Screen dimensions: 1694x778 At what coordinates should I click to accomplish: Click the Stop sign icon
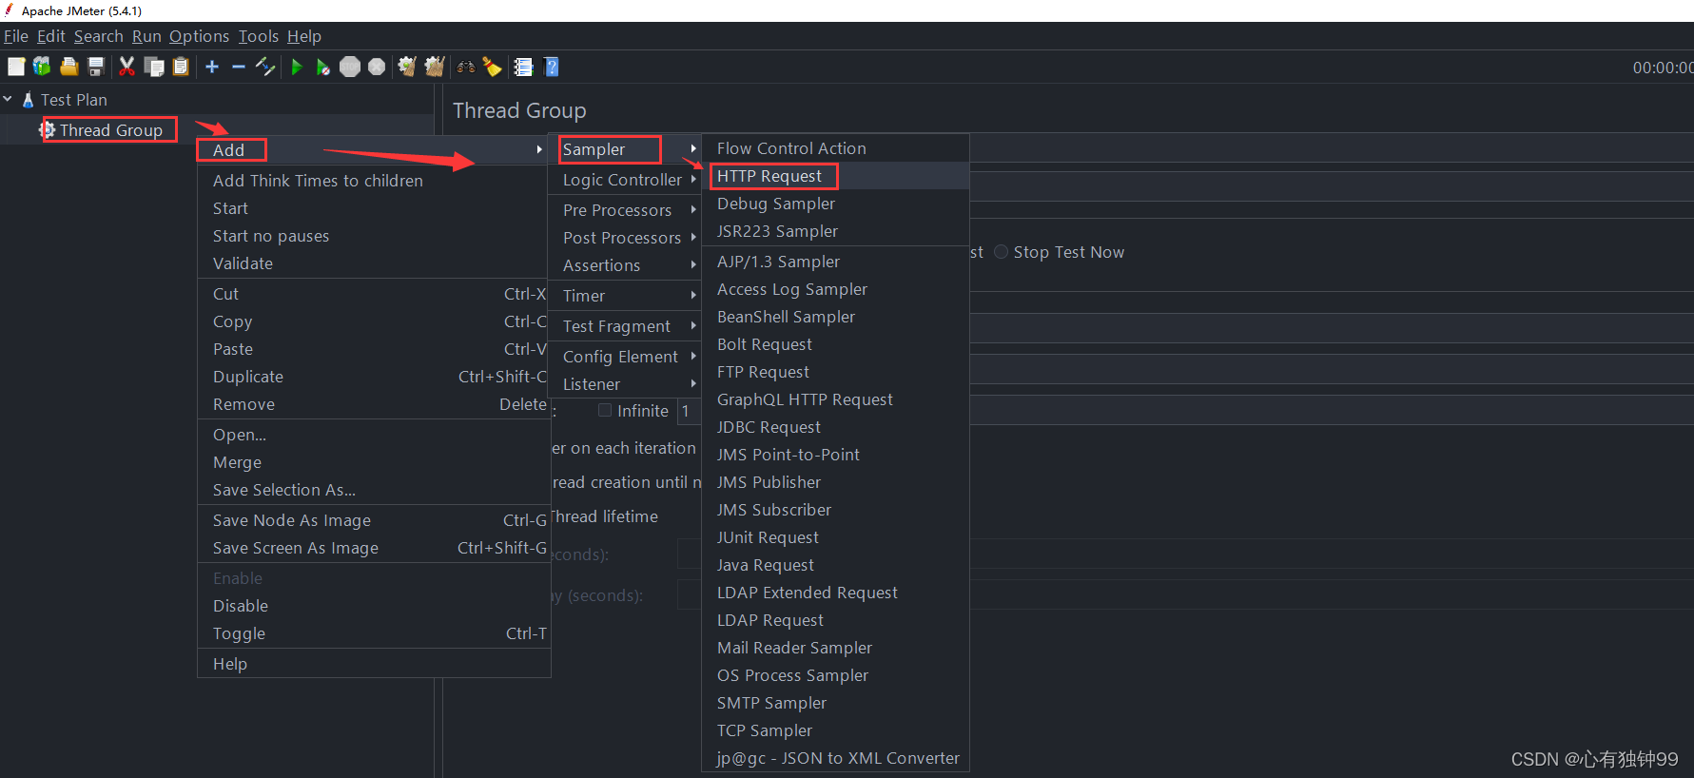click(350, 67)
